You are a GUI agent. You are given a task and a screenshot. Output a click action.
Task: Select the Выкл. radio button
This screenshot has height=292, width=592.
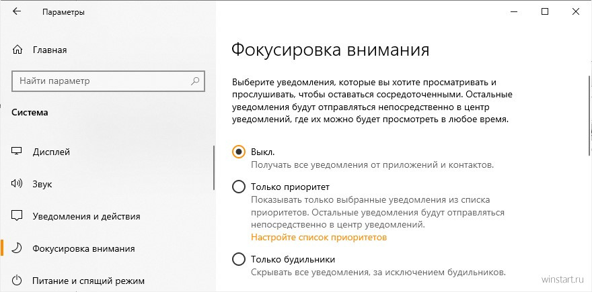(x=239, y=152)
